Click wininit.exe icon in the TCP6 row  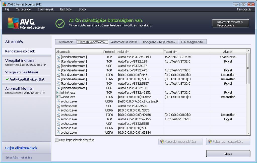pos(58,97)
